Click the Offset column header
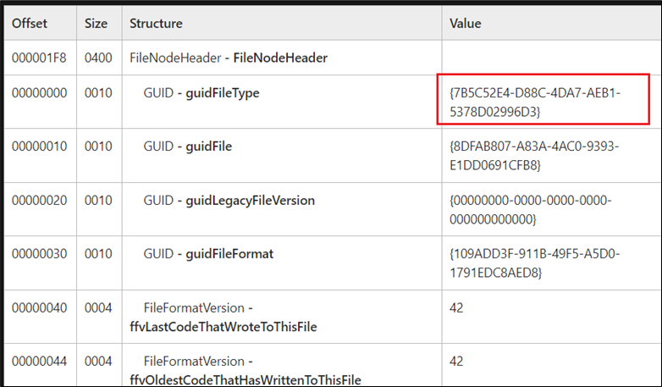662x387 pixels. [30, 24]
